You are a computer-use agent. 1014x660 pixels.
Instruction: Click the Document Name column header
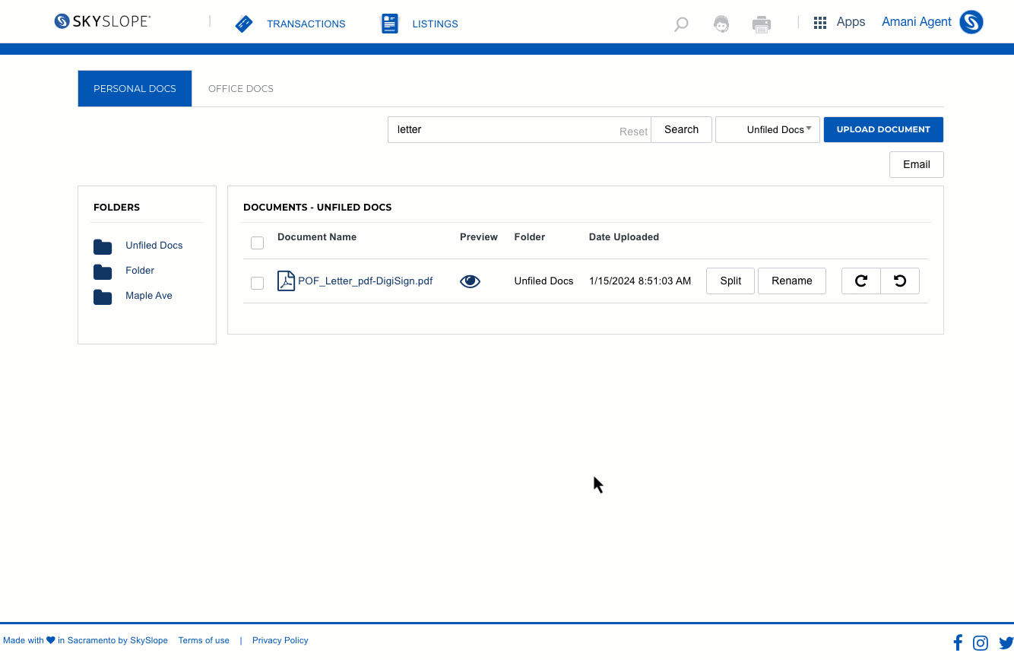pos(317,237)
